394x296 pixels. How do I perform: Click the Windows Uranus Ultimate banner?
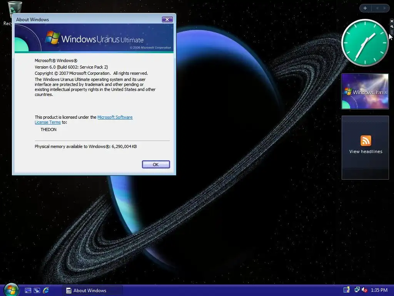click(x=94, y=38)
